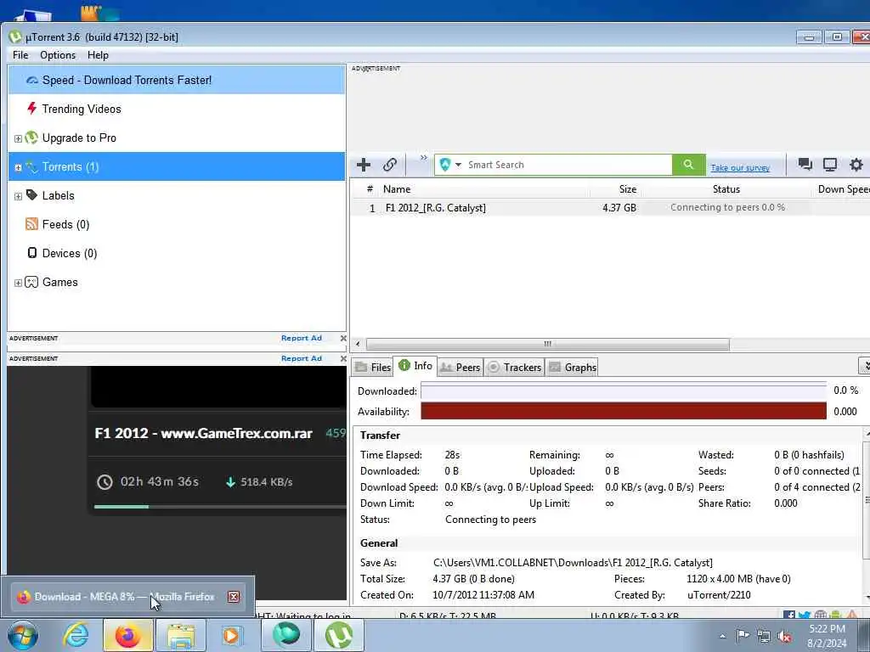The height and width of the screenshot is (652, 870).
Task: Expand the Games tree node
Action: [18, 283]
